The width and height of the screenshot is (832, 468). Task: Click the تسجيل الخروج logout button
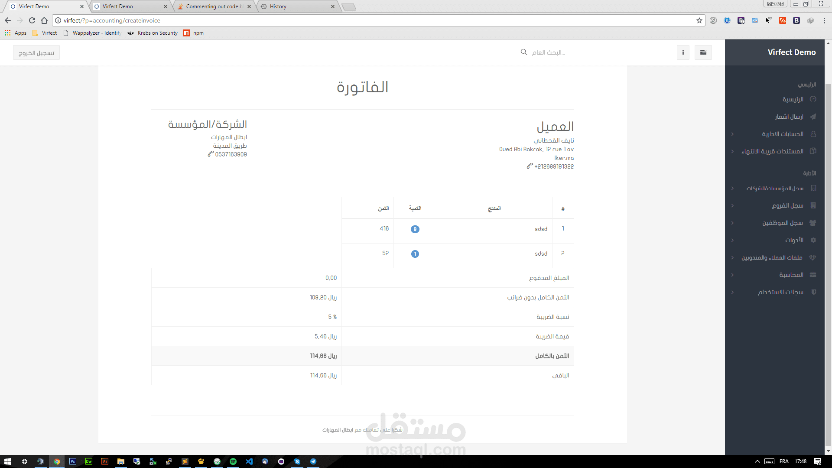36,53
